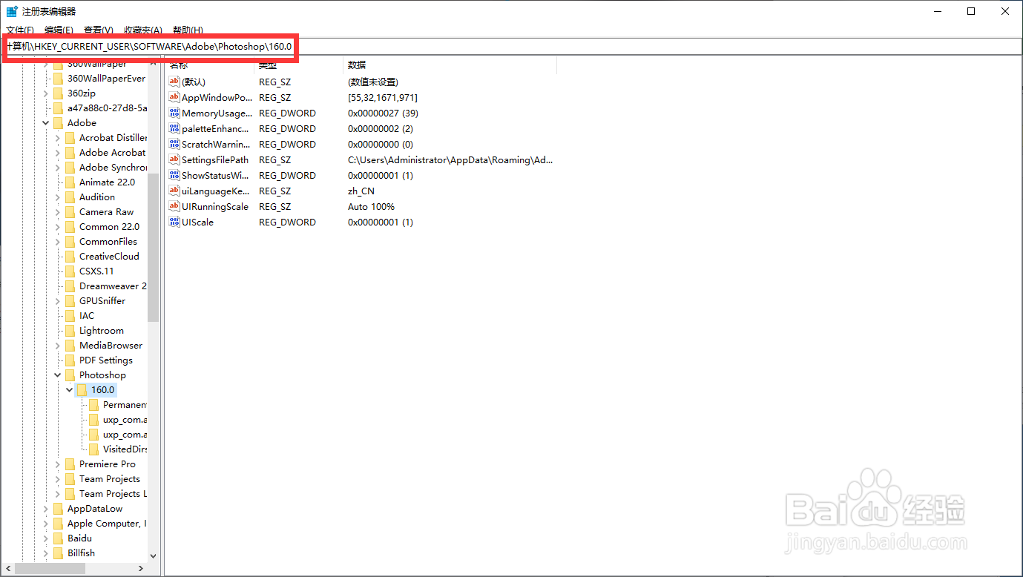Click the Camera Raw folder icon
Image resolution: width=1023 pixels, height=577 pixels.
70,212
